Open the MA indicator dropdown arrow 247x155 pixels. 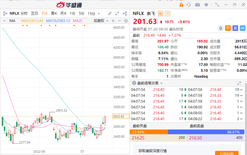pyautogui.click(x=4, y=21)
